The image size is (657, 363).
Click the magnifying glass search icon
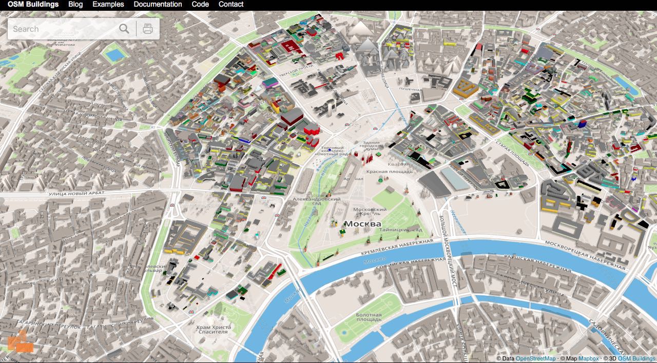[124, 29]
